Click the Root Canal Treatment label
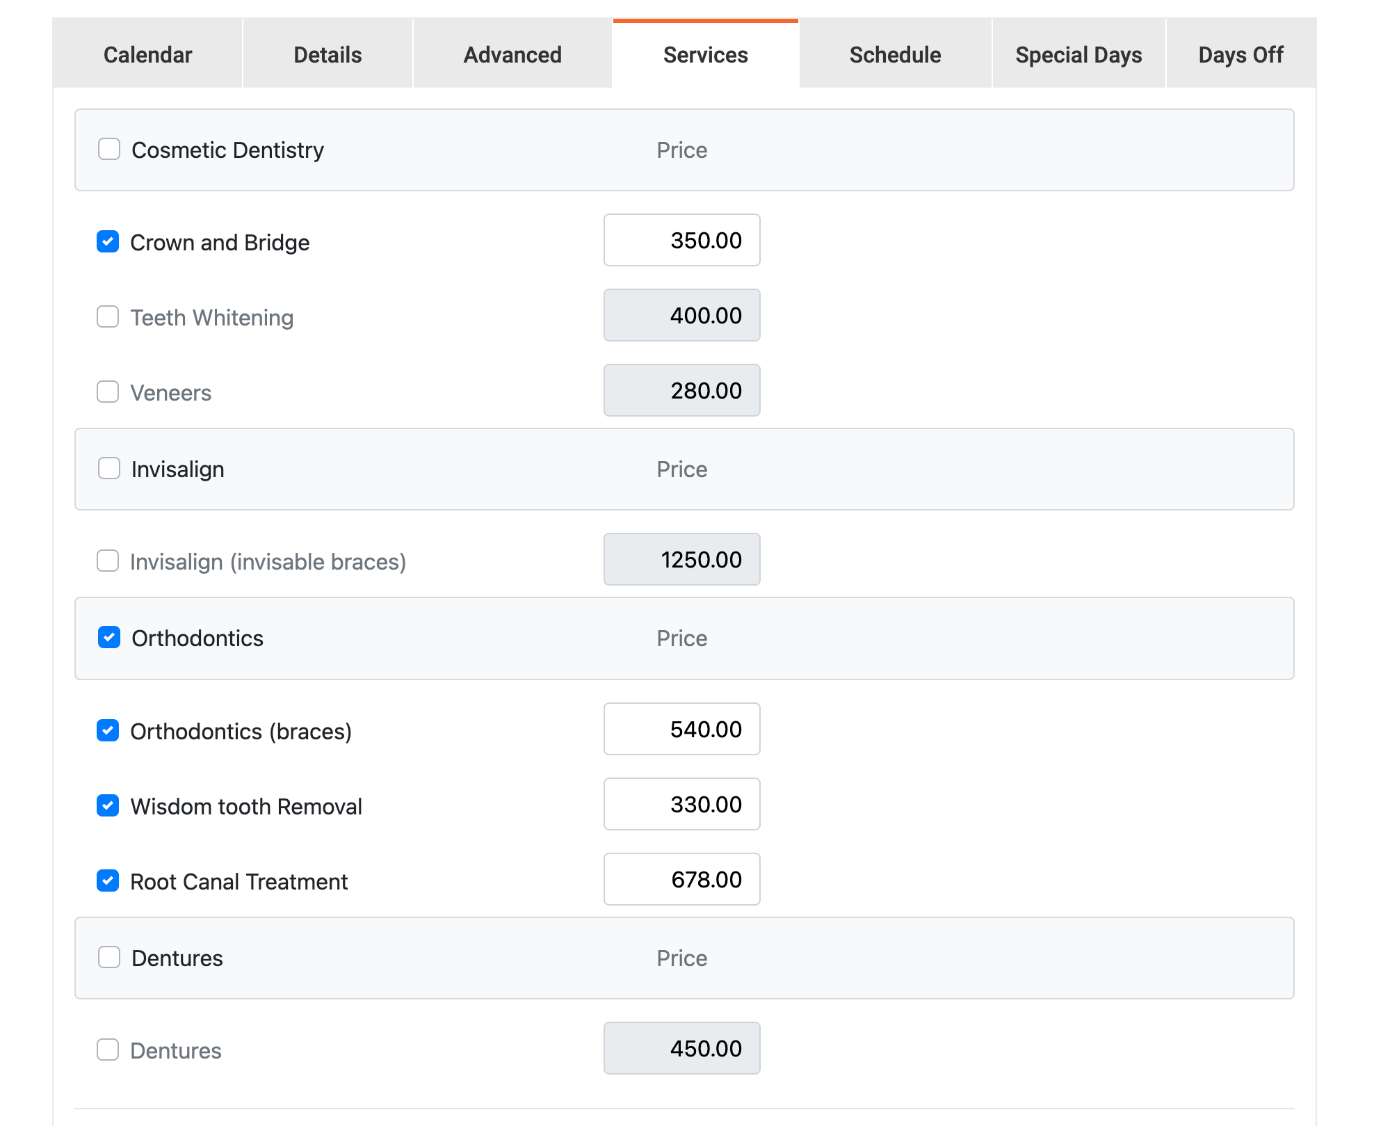1374x1126 pixels. (x=239, y=882)
